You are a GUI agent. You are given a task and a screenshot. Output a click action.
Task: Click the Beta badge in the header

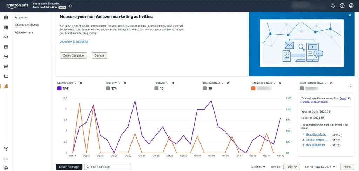[62, 7]
